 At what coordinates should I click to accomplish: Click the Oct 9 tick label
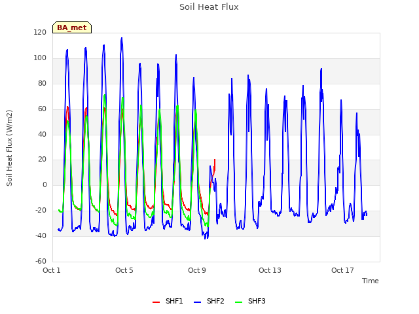197,270
